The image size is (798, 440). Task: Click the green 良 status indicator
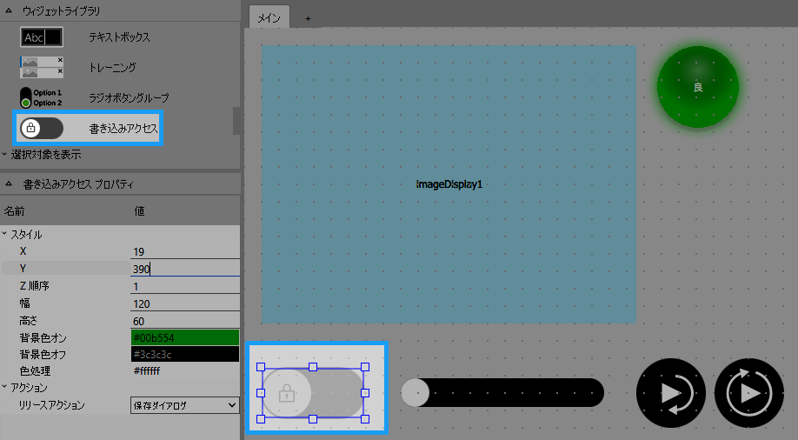[x=697, y=87]
